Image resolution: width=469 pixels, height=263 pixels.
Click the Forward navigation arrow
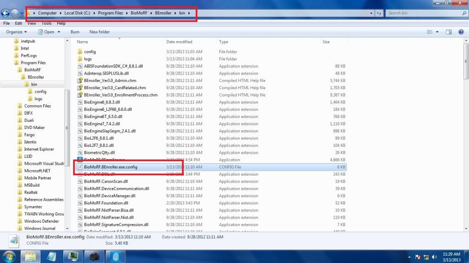15,13
